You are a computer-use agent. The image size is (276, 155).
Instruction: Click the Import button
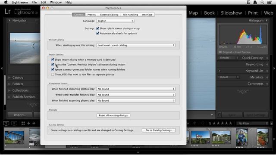point(20,115)
